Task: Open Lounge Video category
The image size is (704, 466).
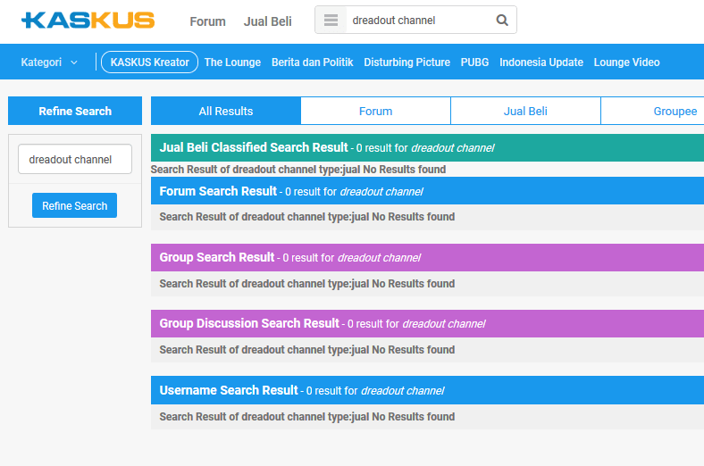Action: (627, 62)
